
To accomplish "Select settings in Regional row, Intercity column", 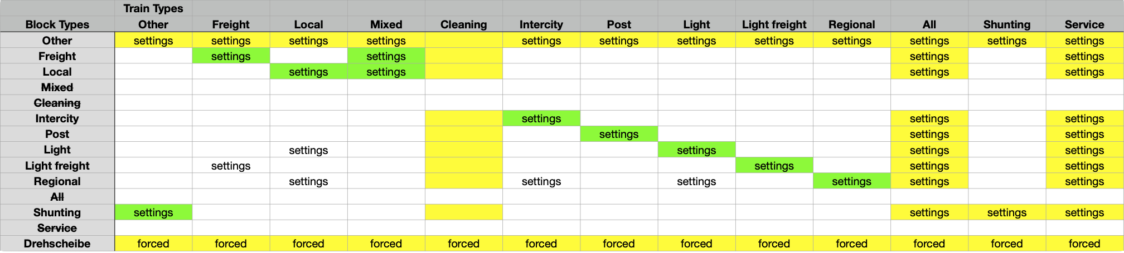I will (541, 181).
